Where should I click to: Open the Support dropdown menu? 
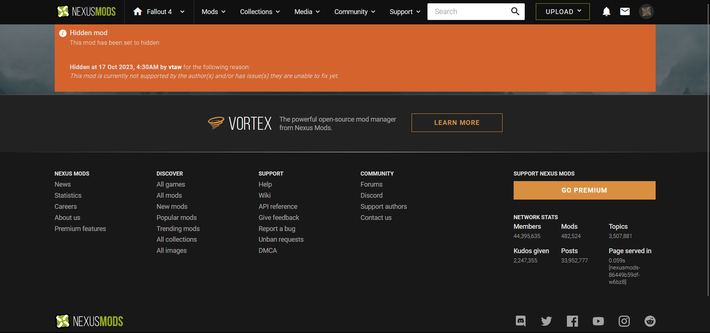pos(405,12)
